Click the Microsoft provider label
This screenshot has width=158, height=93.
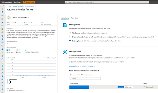[x=29, y=23]
